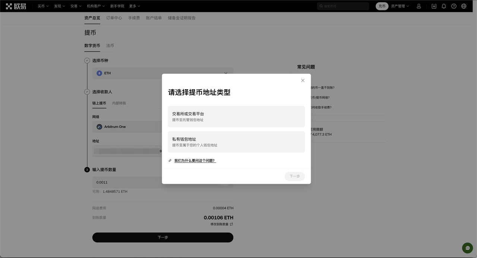
Task: Switch to the 法币 withdrawal option
Action: coord(110,45)
